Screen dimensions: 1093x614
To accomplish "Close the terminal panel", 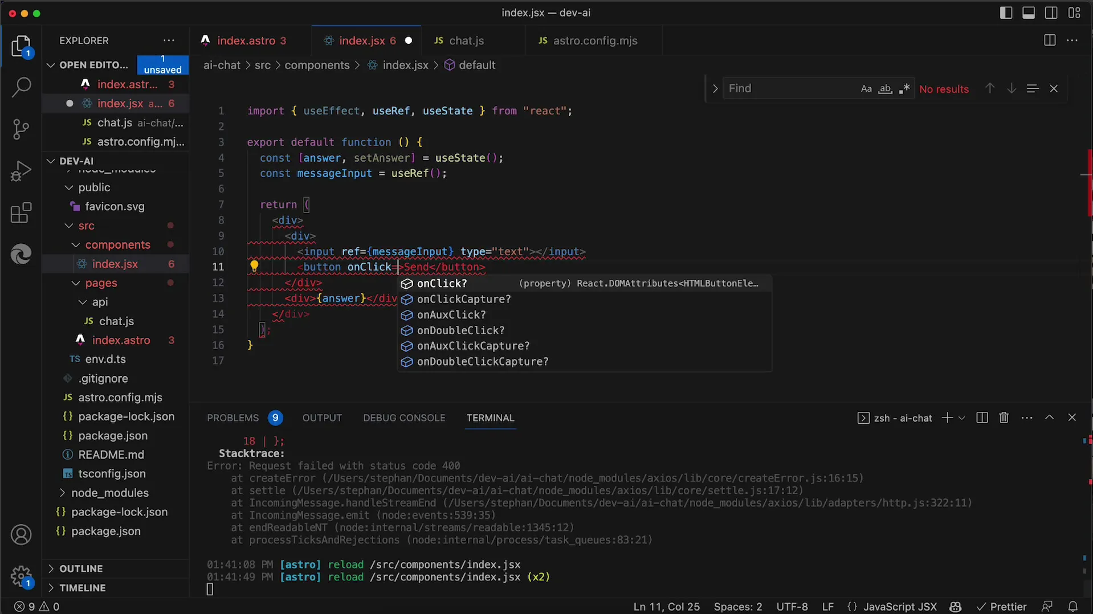I will (1072, 417).
